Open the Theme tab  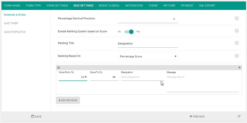pyautogui.click(x=153, y=5)
